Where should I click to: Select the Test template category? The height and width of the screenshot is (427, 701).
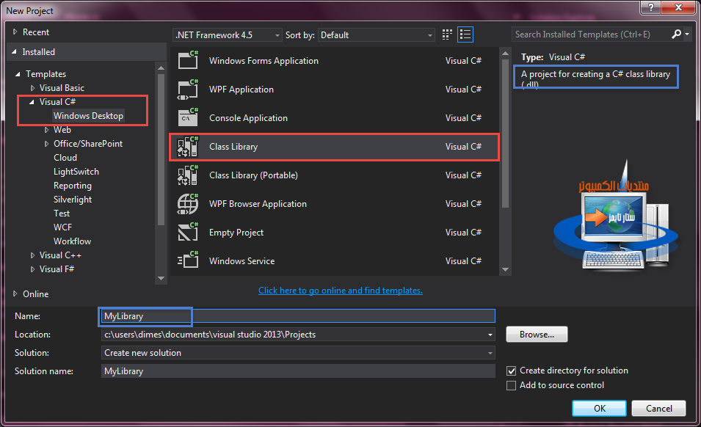tap(62, 213)
